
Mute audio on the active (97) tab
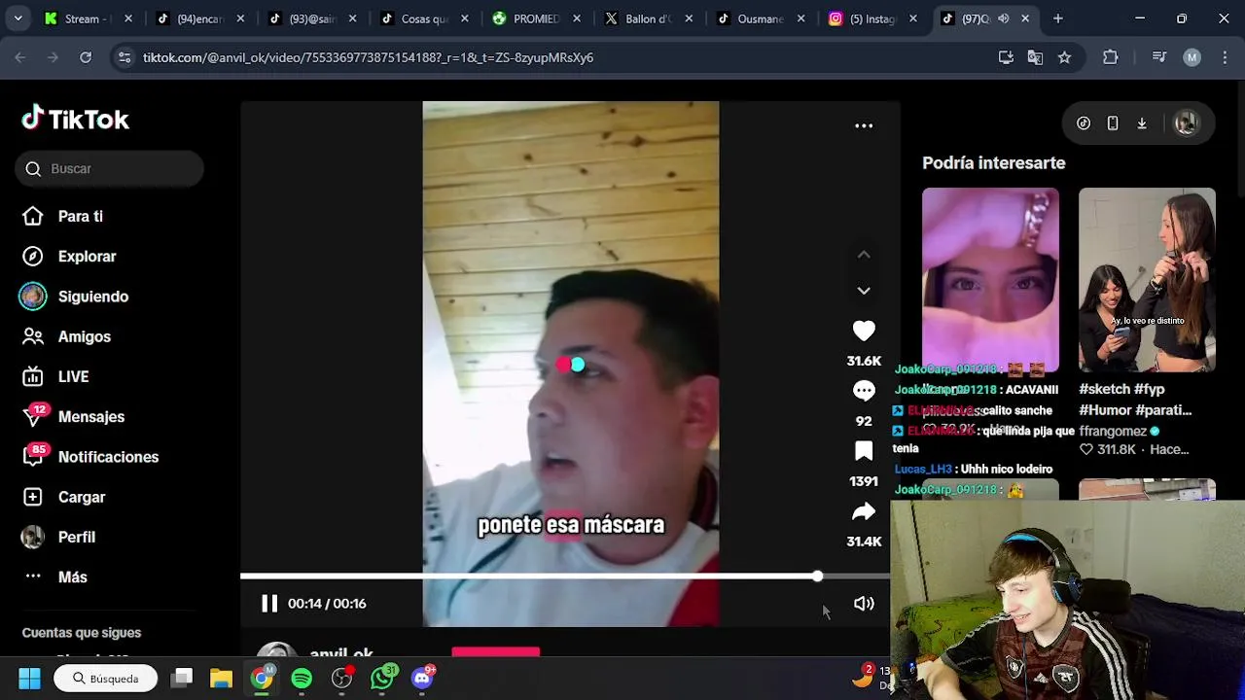pyautogui.click(x=1004, y=18)
